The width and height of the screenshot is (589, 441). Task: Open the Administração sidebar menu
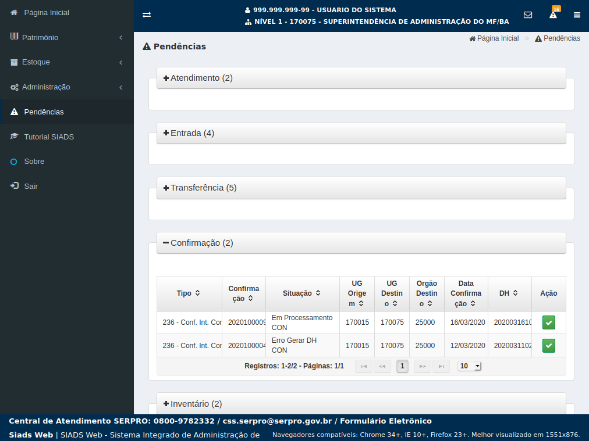[67, 87]
